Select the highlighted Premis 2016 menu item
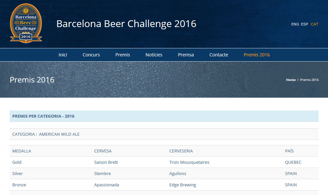Viewport: 328px width, 195px height. point(257,55)
